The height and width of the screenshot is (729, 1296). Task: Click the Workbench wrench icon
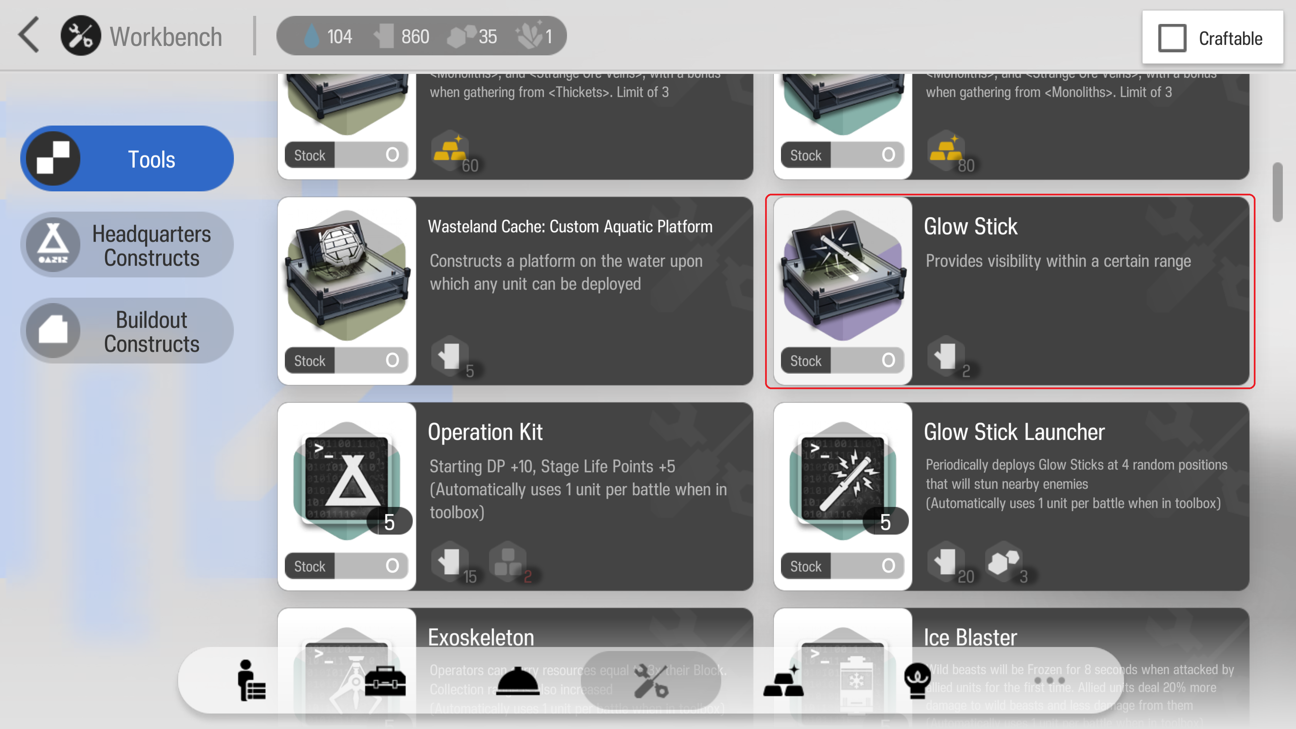pos(81,36)
